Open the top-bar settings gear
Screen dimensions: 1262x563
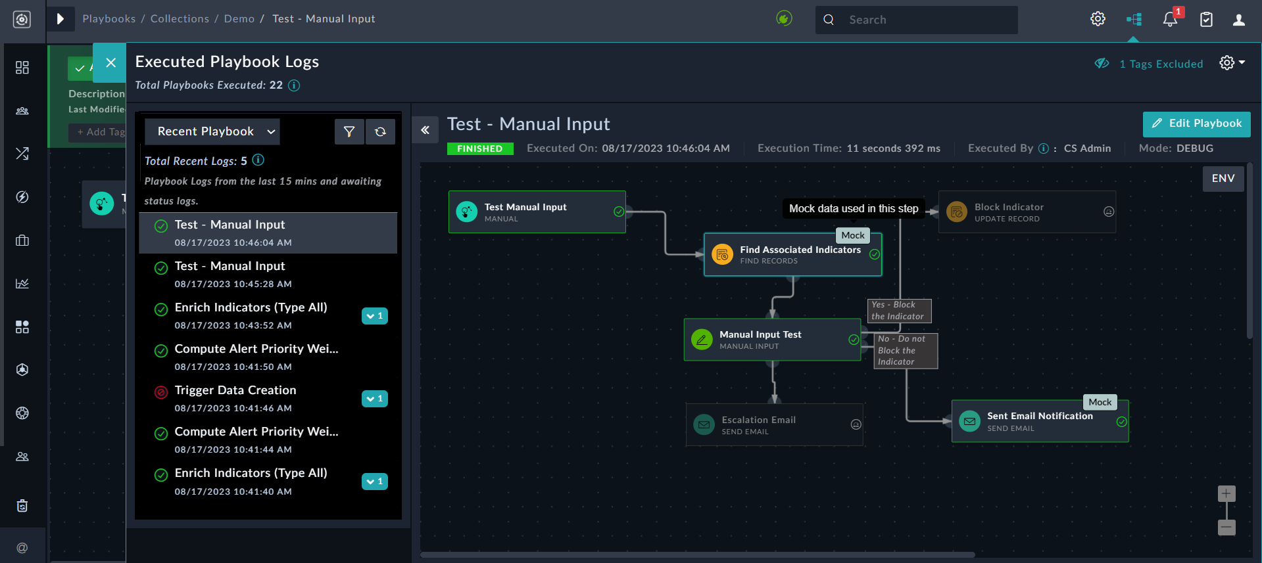click(x=1098, y=20)
